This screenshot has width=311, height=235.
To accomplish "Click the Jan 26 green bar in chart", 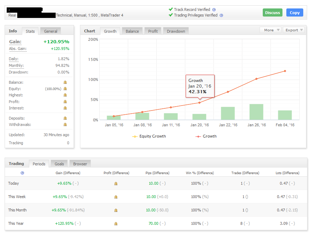I will (x=256, y=112).
